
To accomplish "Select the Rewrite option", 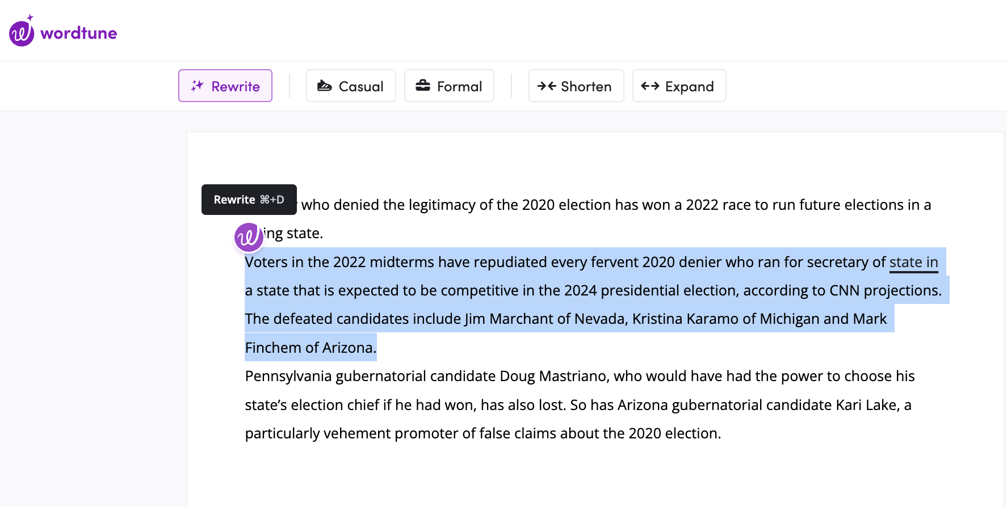I will pyautogui.click(x=225, y=86).
